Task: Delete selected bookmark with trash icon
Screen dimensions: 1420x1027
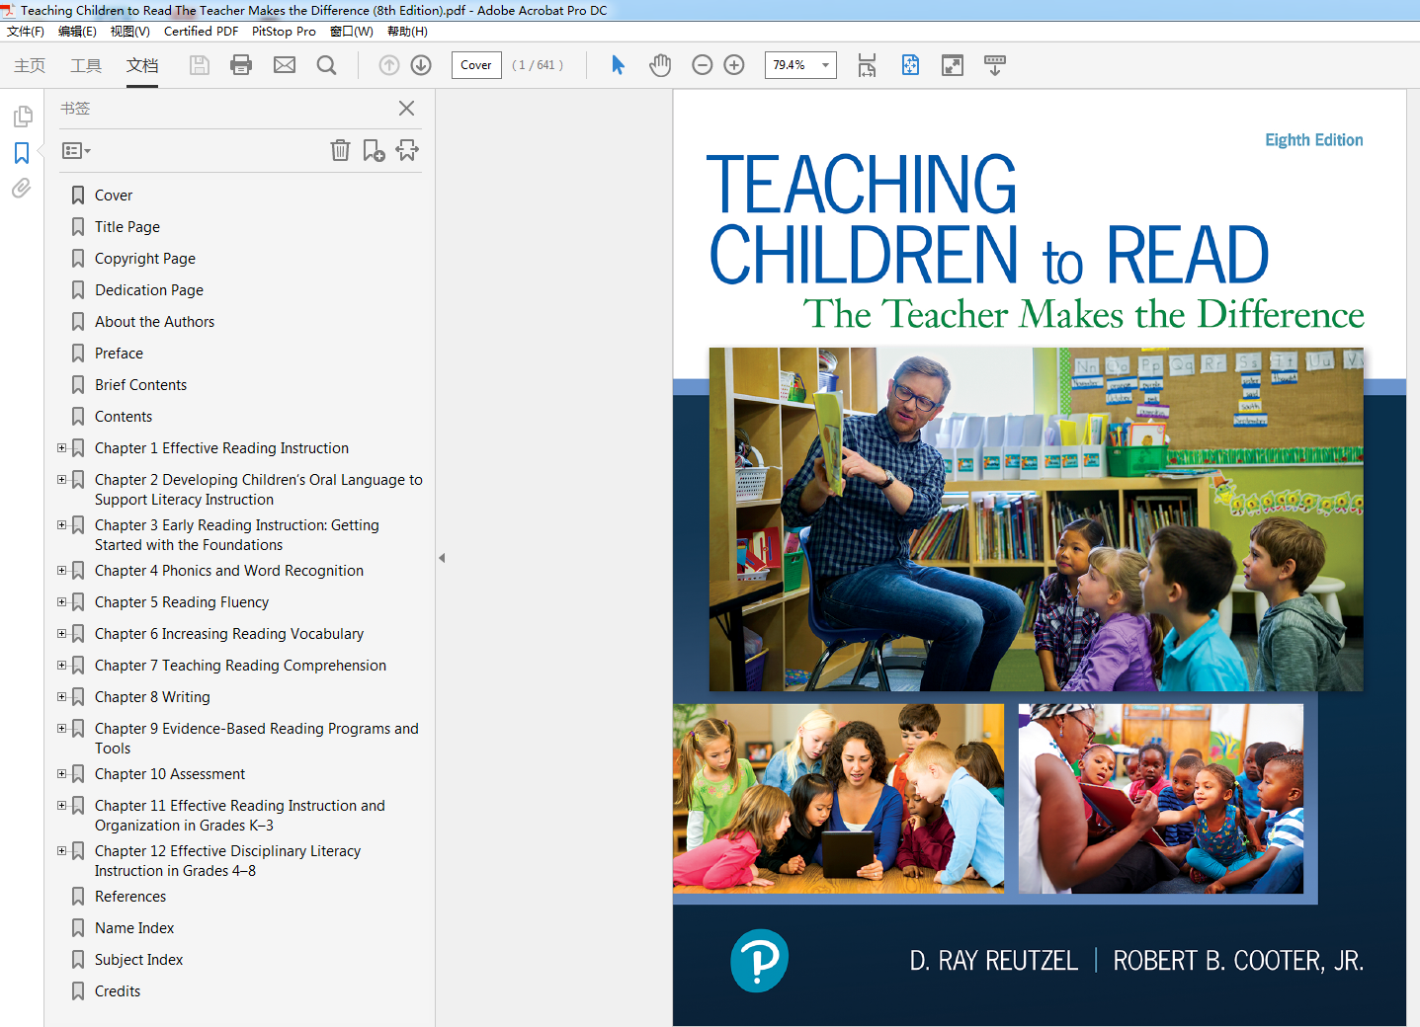Action: pyautogui.click(x=340, y=150)
